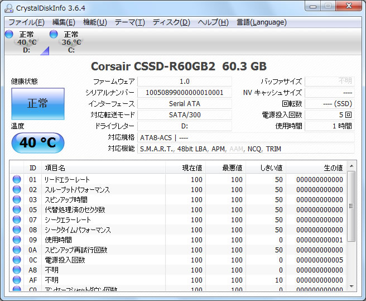Select the スピンアップ再試行回数 row name
The height and width of the screenshot is (301, 366).
76,250
